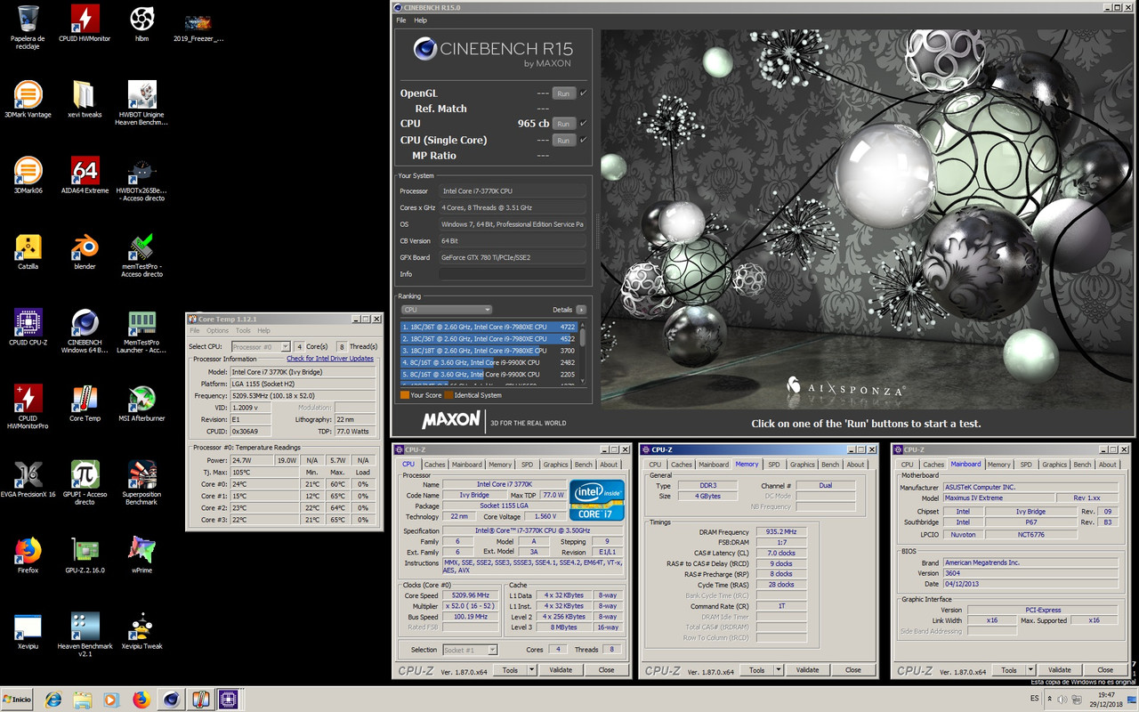
Task: Run the CPU (Single Core) test
Action: click(563, 140)
